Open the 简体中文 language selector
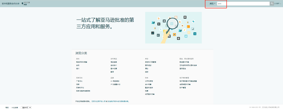 [26, 108]
